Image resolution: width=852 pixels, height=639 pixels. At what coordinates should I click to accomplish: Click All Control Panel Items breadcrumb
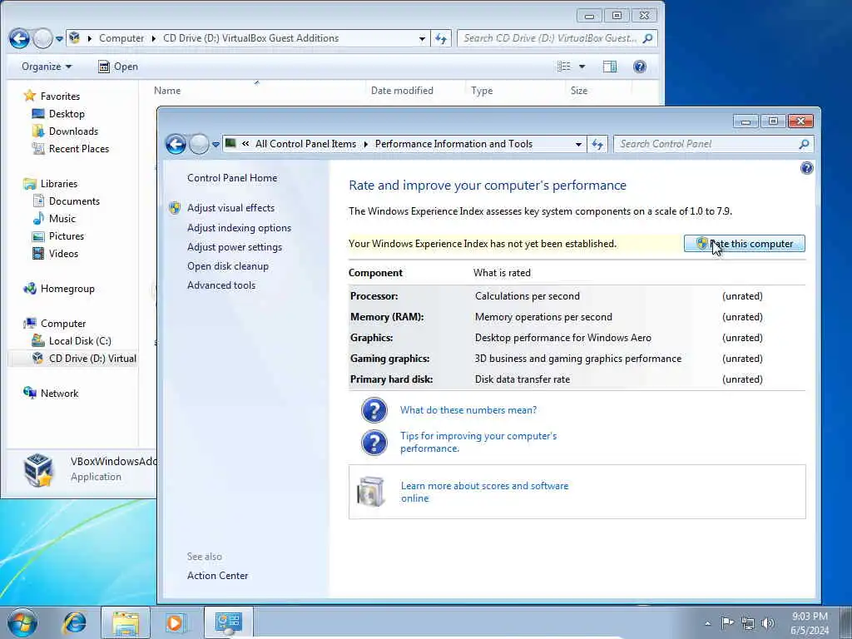click(306, 144)
